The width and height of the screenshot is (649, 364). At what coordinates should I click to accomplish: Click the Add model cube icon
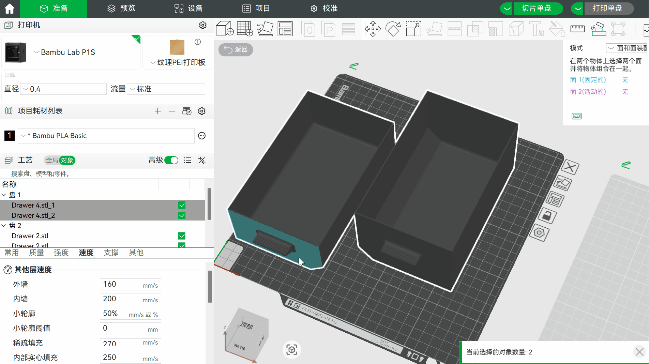pyautogui.click(x=225, y=29)
